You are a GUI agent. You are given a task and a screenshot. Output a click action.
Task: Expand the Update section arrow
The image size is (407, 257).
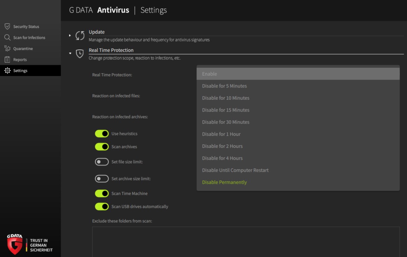70,36
